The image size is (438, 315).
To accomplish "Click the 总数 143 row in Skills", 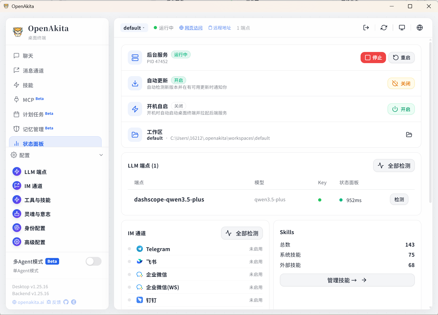I will [x=347, y=244].
